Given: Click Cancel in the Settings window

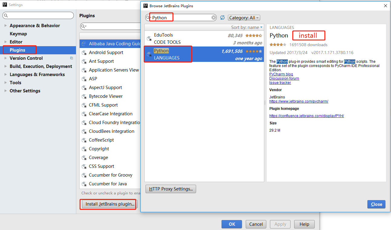Looking at the screenshot, I should tap(256, 224).
